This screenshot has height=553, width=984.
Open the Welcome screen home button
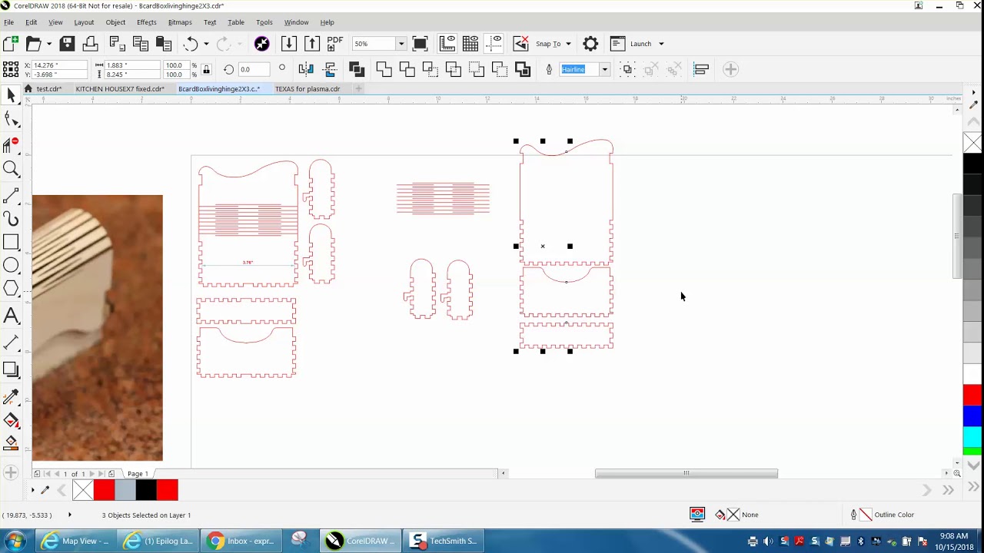28,89
